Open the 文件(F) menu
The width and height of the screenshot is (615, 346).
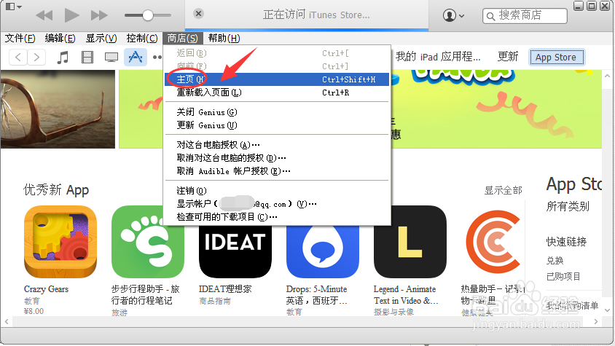(x=20, y=38)
